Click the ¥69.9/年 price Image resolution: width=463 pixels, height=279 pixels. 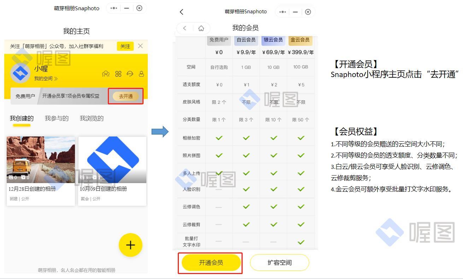[x=274, y=53]
